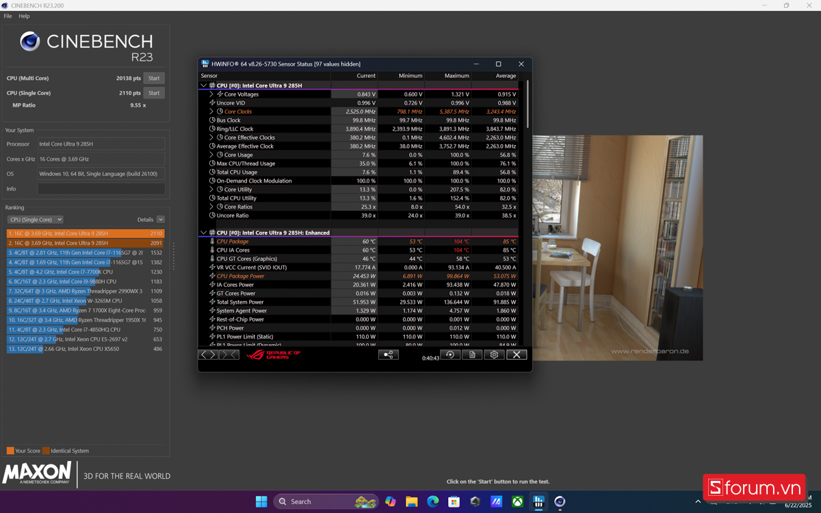Click the HWiNFO expand columns arrows button

click(x=209, y=355)
